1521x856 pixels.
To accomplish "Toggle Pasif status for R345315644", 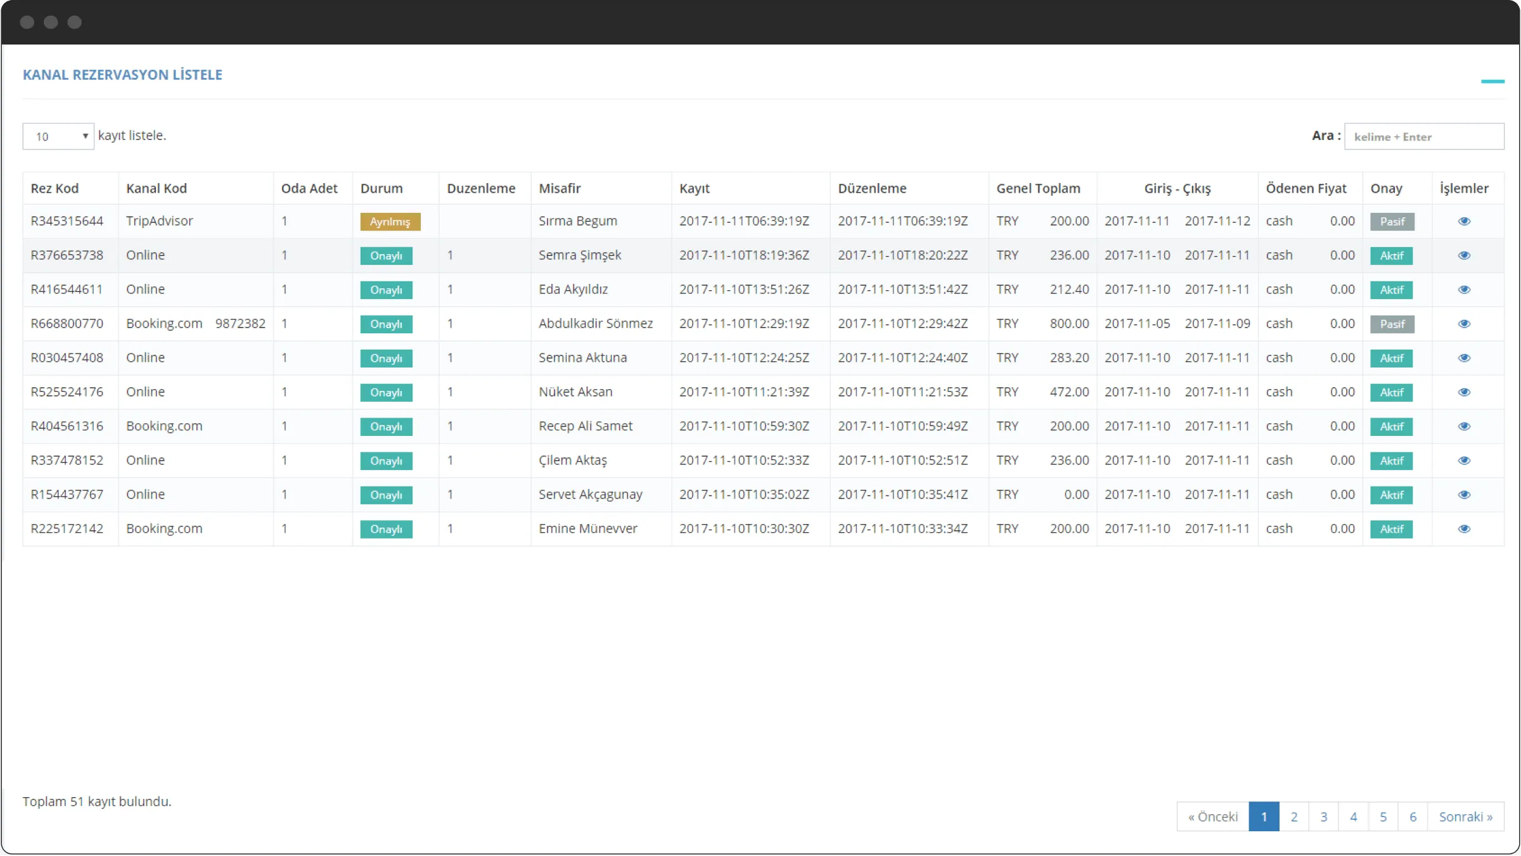I will click(1392, 220).
